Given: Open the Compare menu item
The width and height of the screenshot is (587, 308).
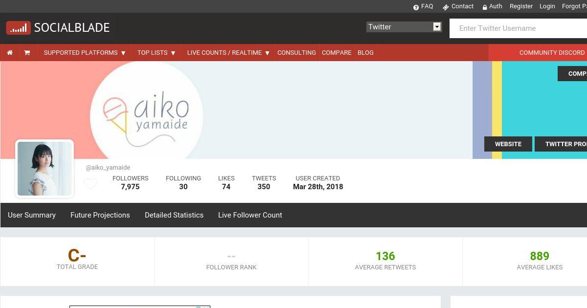Looking at the screenshot, I should tap(337, 53).
